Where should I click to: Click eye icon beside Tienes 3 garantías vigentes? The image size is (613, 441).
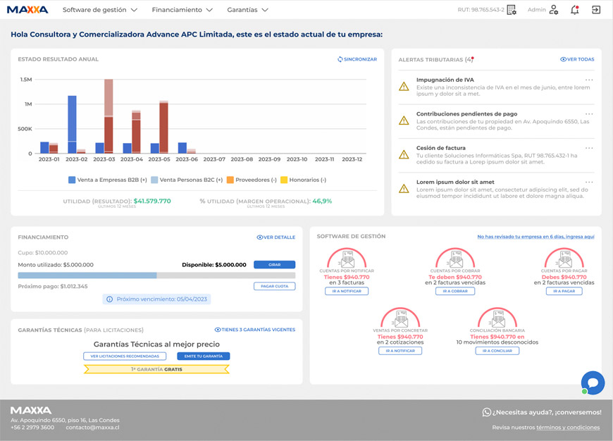tap(218, 330)
